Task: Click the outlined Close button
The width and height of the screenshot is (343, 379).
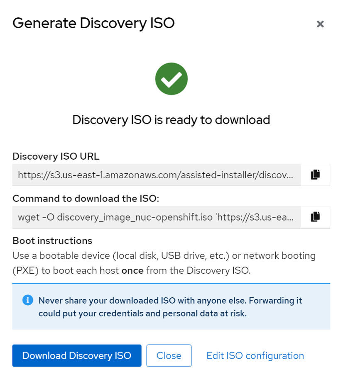Action: (x=169, y=356)
